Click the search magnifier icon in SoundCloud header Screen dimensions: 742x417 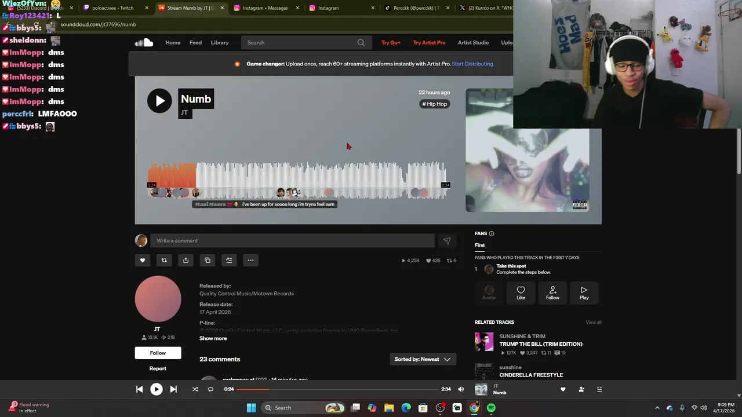[361, 42]
